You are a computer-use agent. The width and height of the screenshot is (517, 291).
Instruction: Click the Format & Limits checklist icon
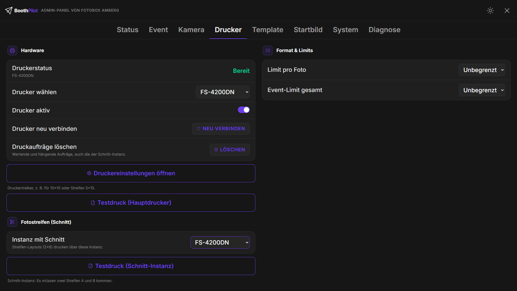click(268, 50)
